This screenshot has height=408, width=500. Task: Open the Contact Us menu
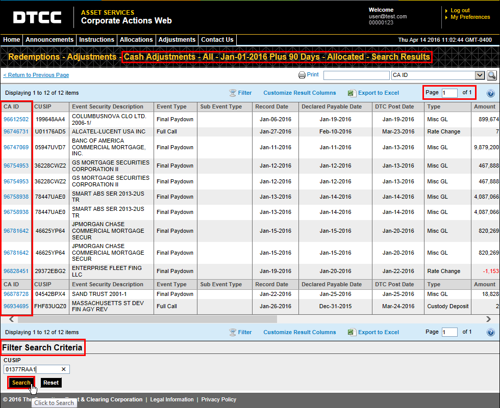[217, 40]
